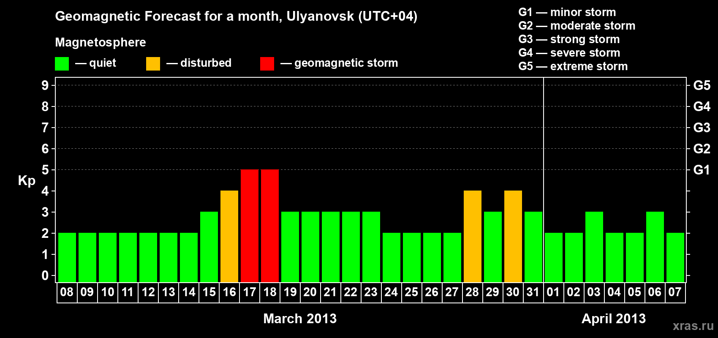The height and width of the screenshot is (338, 718).
Task: Click the green bar for April 06
Action: click(655, 247)
